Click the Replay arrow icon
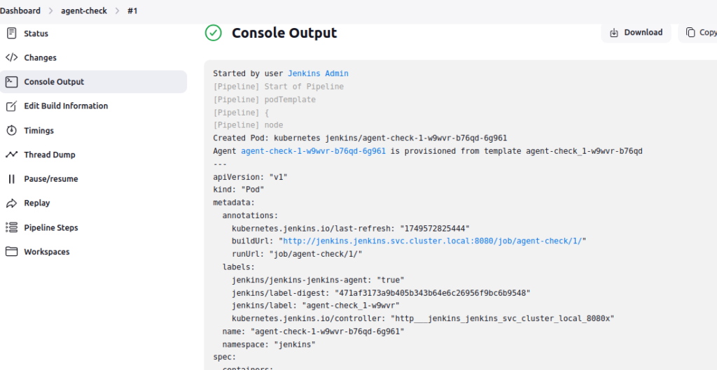This screenshot has width=717, height=370. click(x=11, y=203)
